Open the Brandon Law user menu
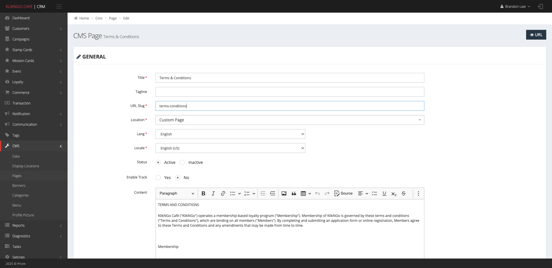This screenshot has height=268, width=552. pos(515,6)
